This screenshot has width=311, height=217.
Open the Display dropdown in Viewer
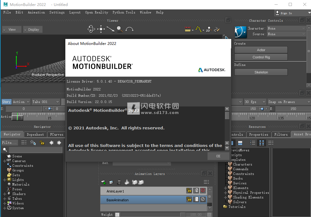point(33,30)
